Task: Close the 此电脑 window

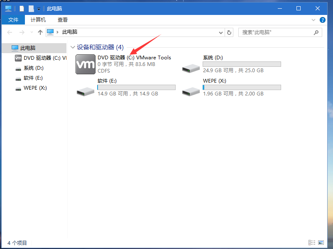Action: [318, 8]
